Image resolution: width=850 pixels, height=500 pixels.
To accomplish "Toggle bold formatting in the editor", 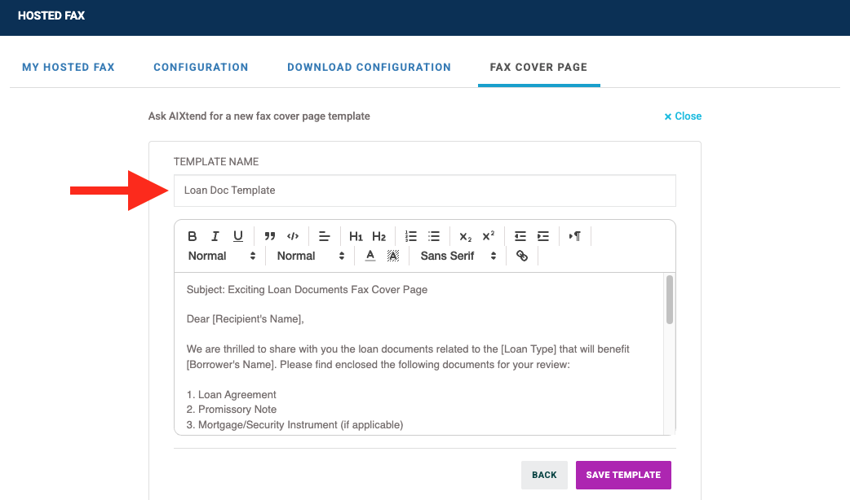I will (x=193, y=236).
